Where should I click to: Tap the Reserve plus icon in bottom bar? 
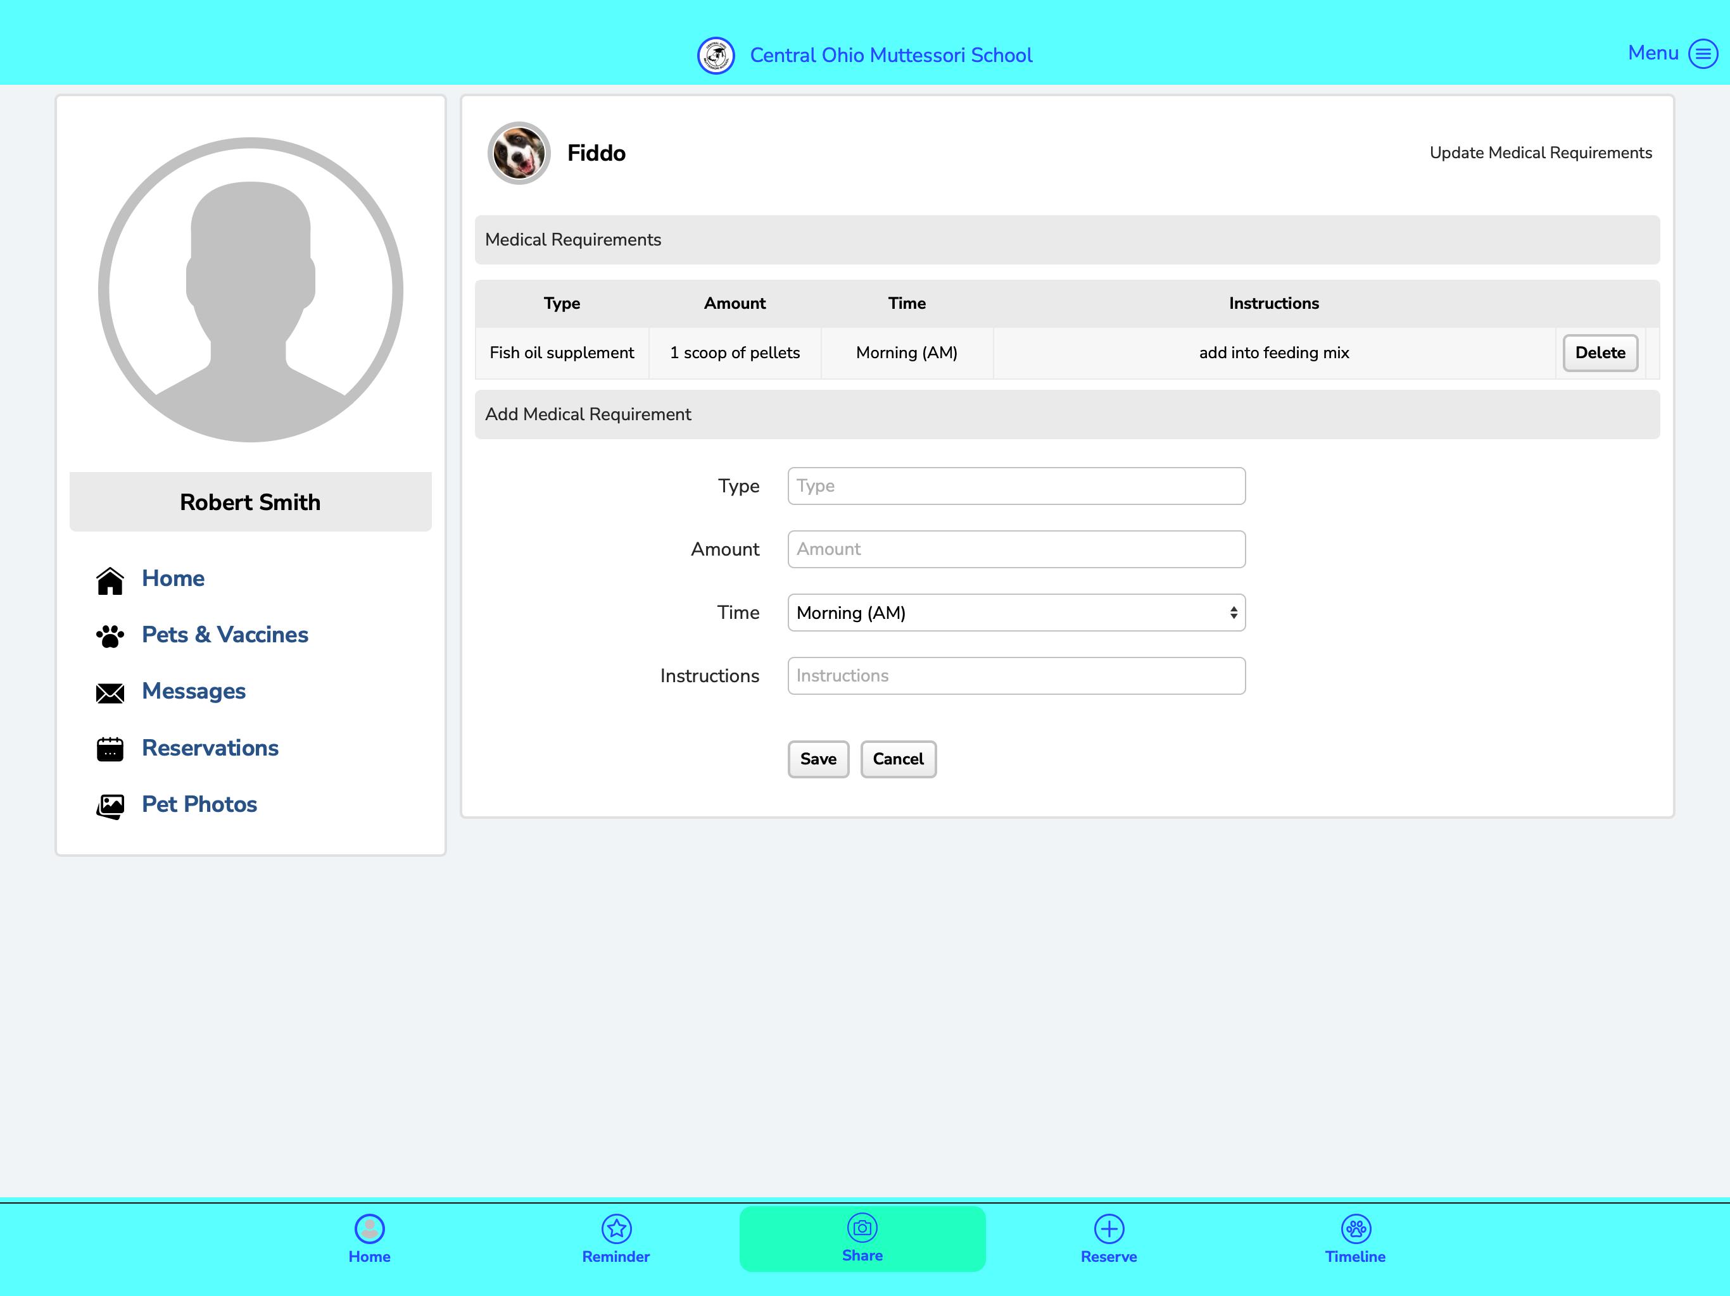pos(1109,1228)
